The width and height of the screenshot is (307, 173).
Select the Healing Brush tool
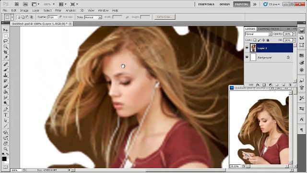5,64
